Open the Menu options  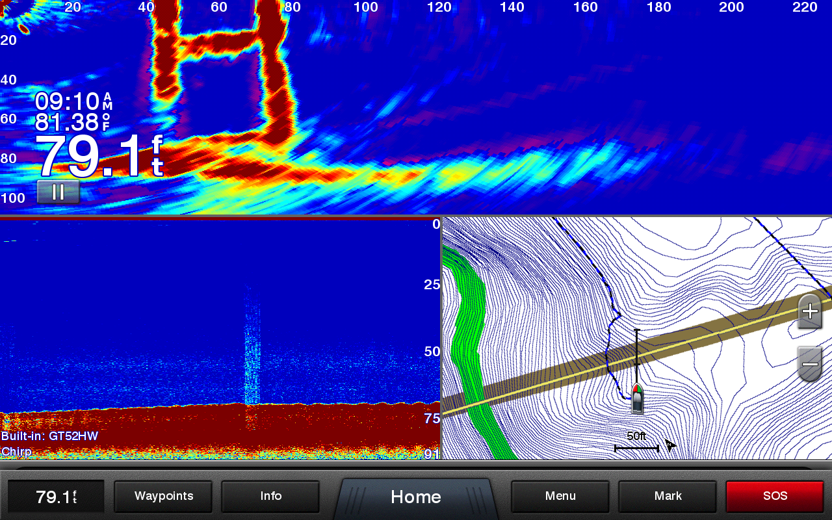point(560,497)
